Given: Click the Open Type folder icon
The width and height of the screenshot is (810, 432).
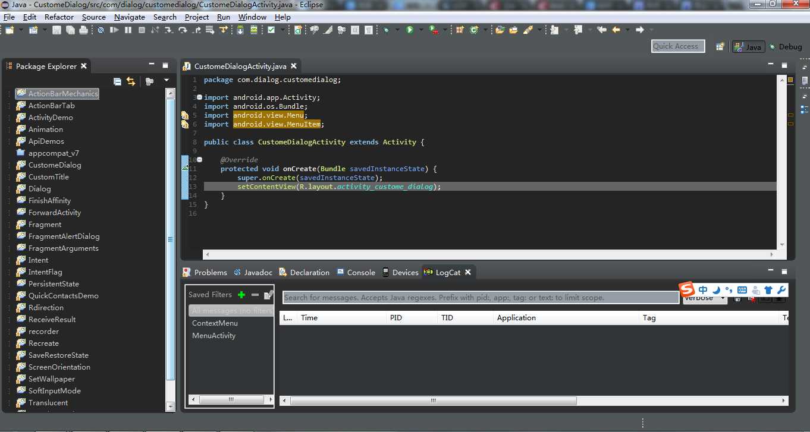Looking at the screenshot, I should click(x=500, y=30).
